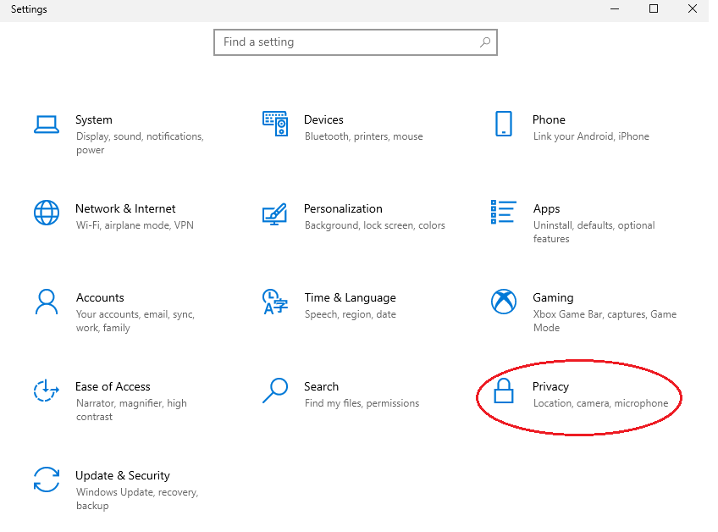Click the magnifier icon in the search box
The width and height of the screenshot is (718, 532).
tap(485, 42)
